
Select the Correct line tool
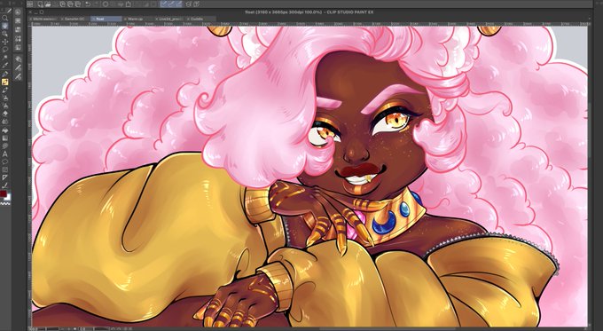point(5,185)
